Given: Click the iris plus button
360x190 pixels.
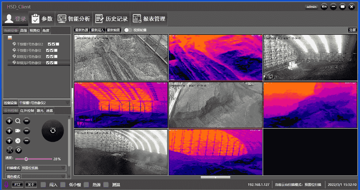Looking at the screenshot, I should (9, 141).
